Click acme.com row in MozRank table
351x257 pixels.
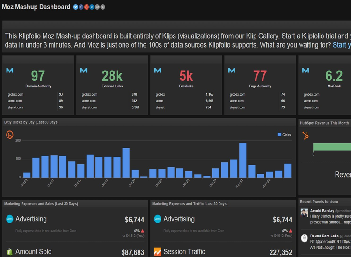tap(327, 101)
